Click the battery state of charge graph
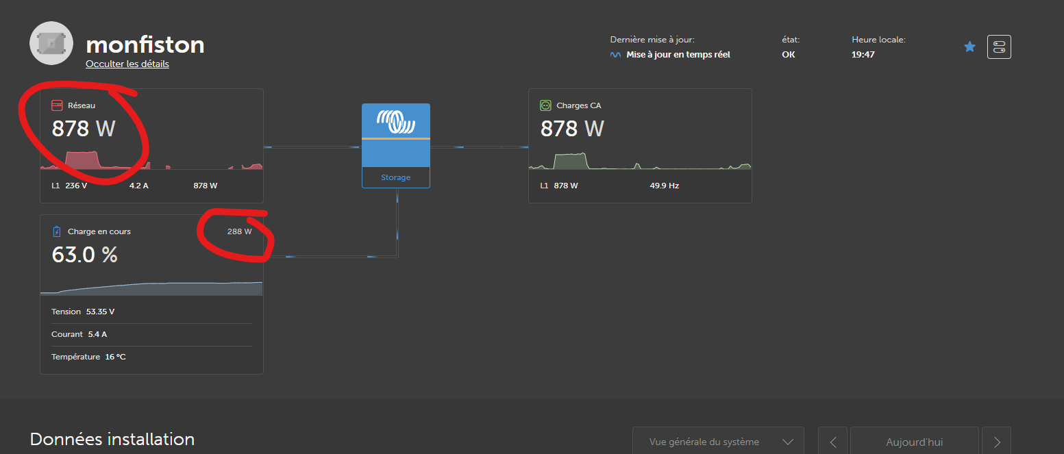This screenshot has width=1064, height=454. pos(151,288)
